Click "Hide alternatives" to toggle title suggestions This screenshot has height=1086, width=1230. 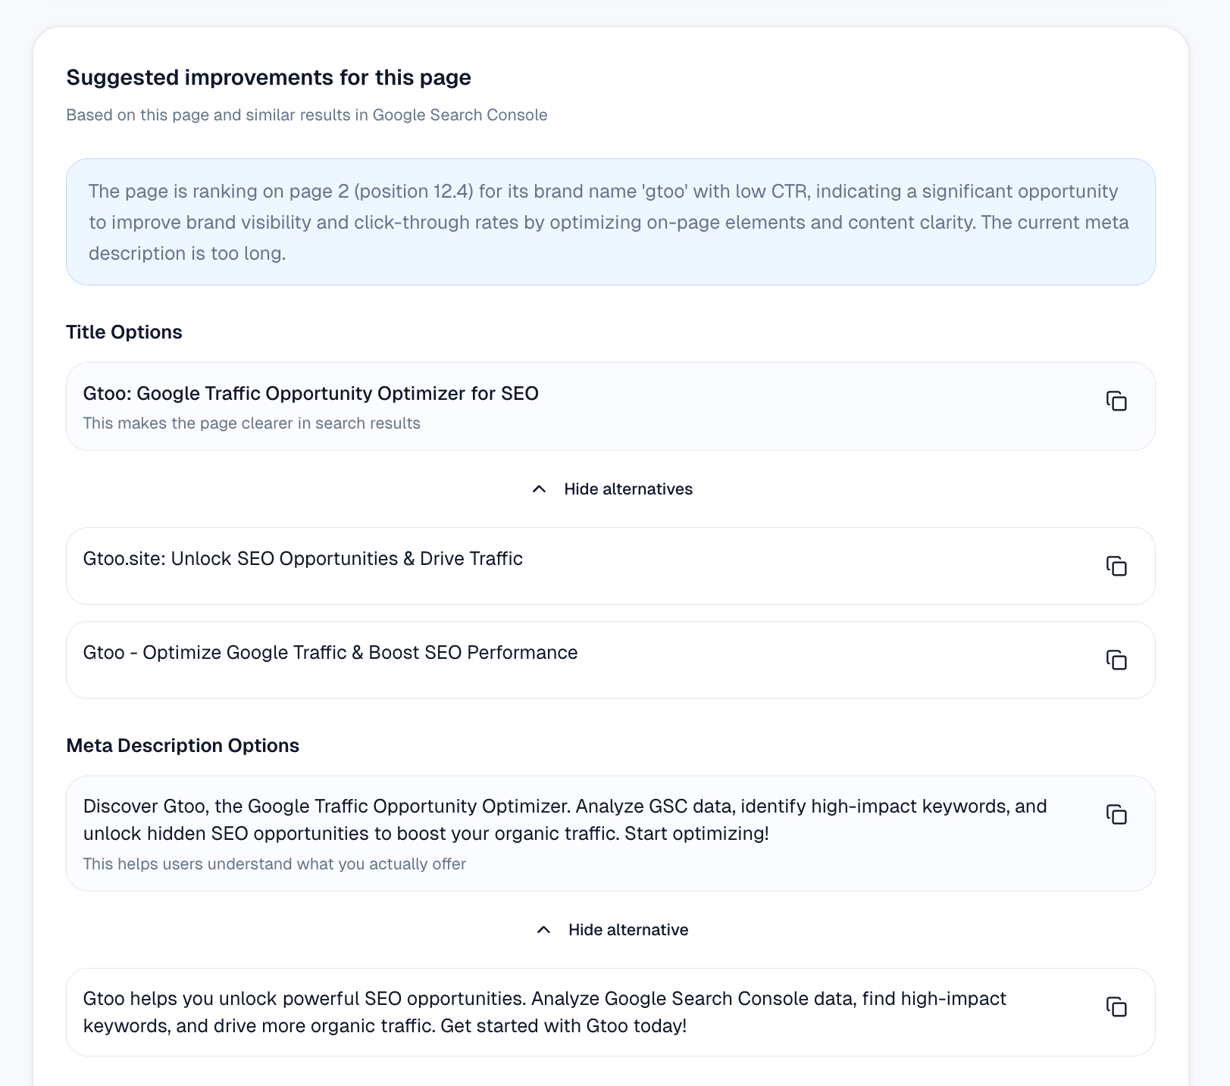click(x=628, y=489)
